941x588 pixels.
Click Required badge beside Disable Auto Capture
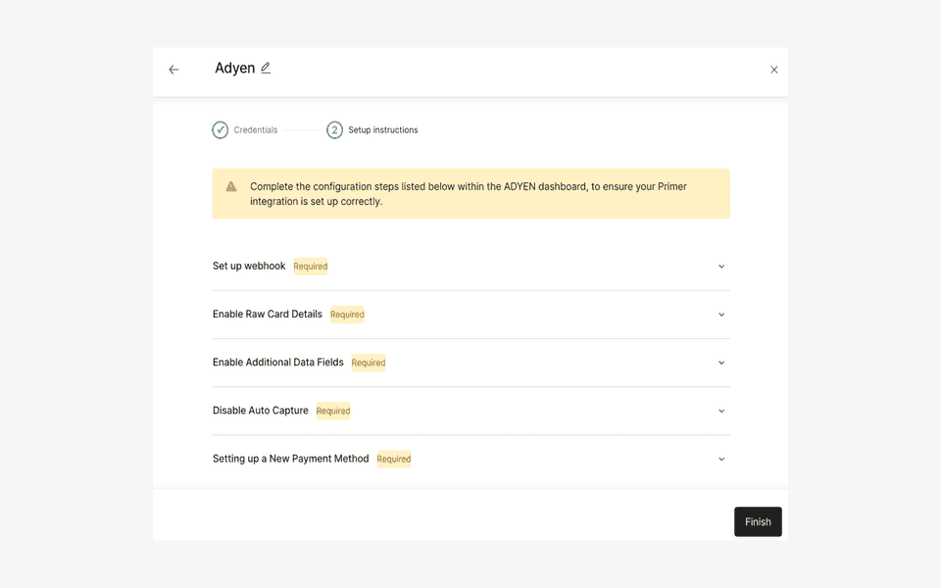333,411
